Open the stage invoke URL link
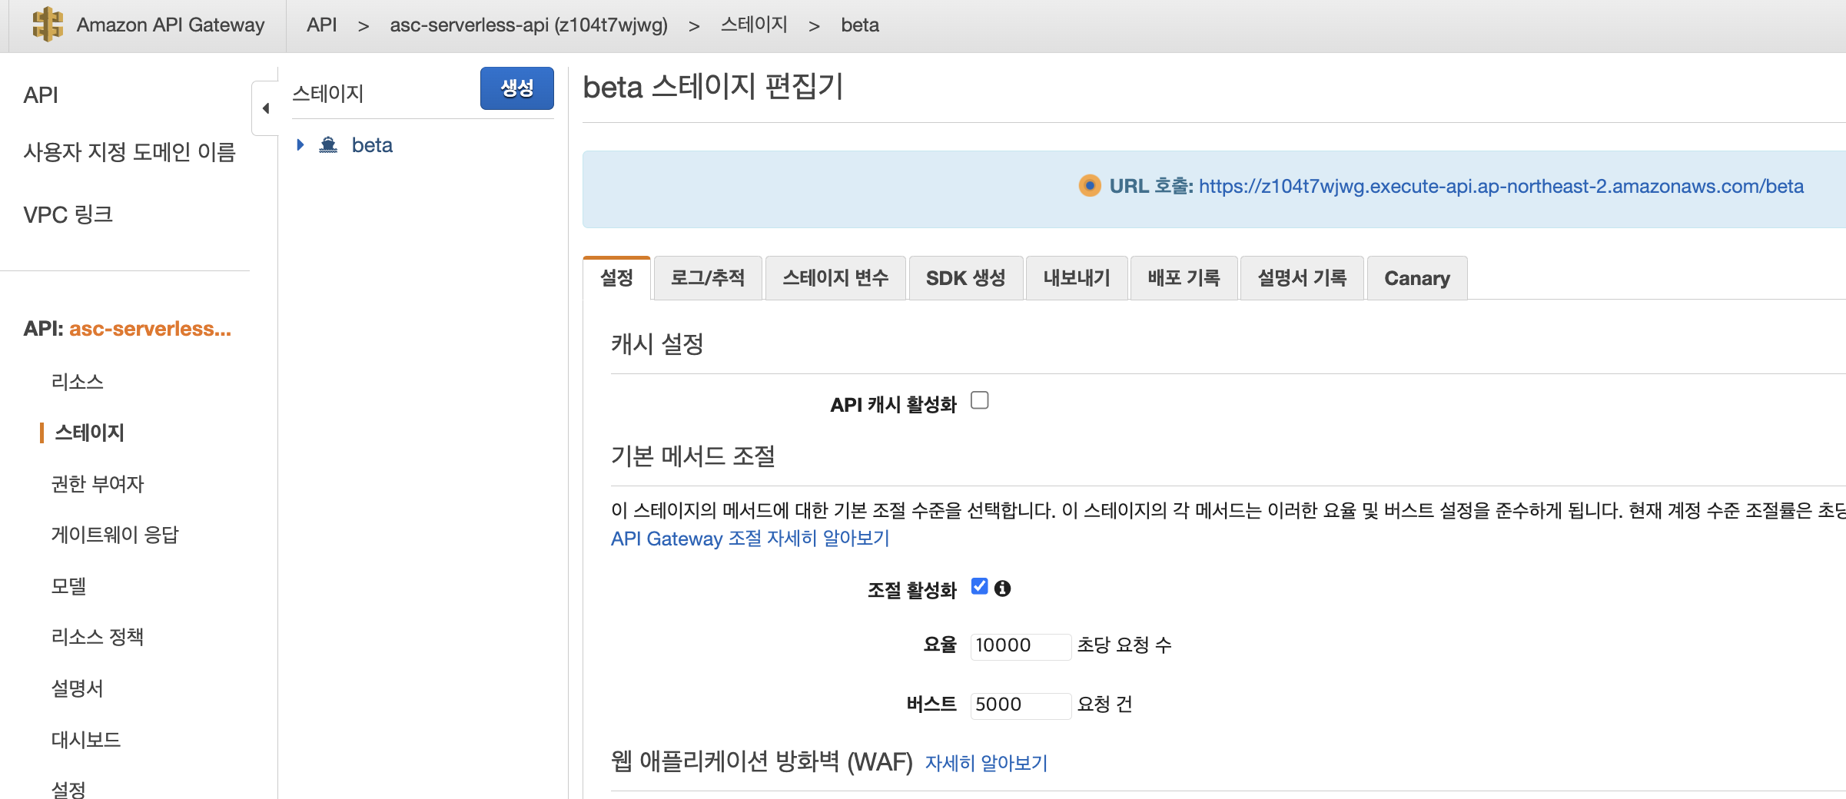The height and width of the screenshot is (799, 1846). click(1501, 186)
